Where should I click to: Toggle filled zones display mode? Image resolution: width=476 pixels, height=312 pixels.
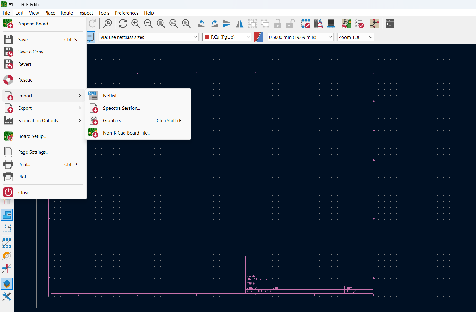7,215
